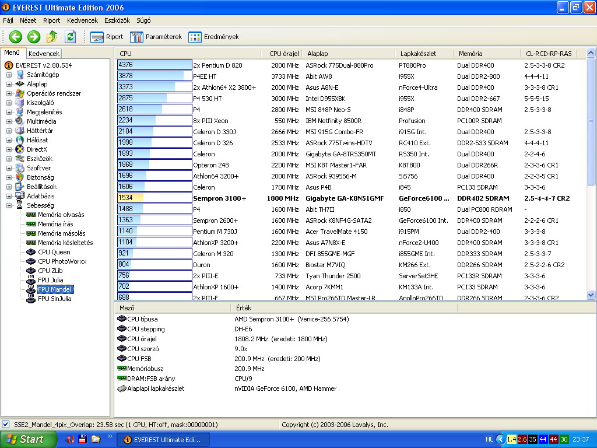Click the Beállítások icon in tree
The height and width of the screenshot is (448, 597).
[19, 187]
